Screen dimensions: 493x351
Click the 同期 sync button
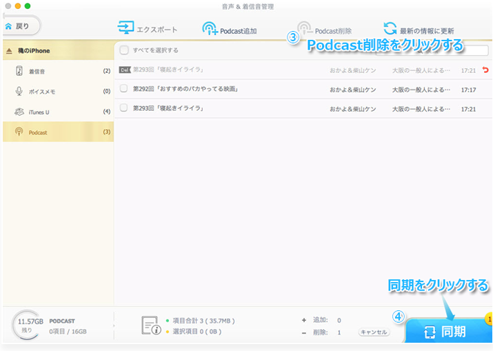447,331
